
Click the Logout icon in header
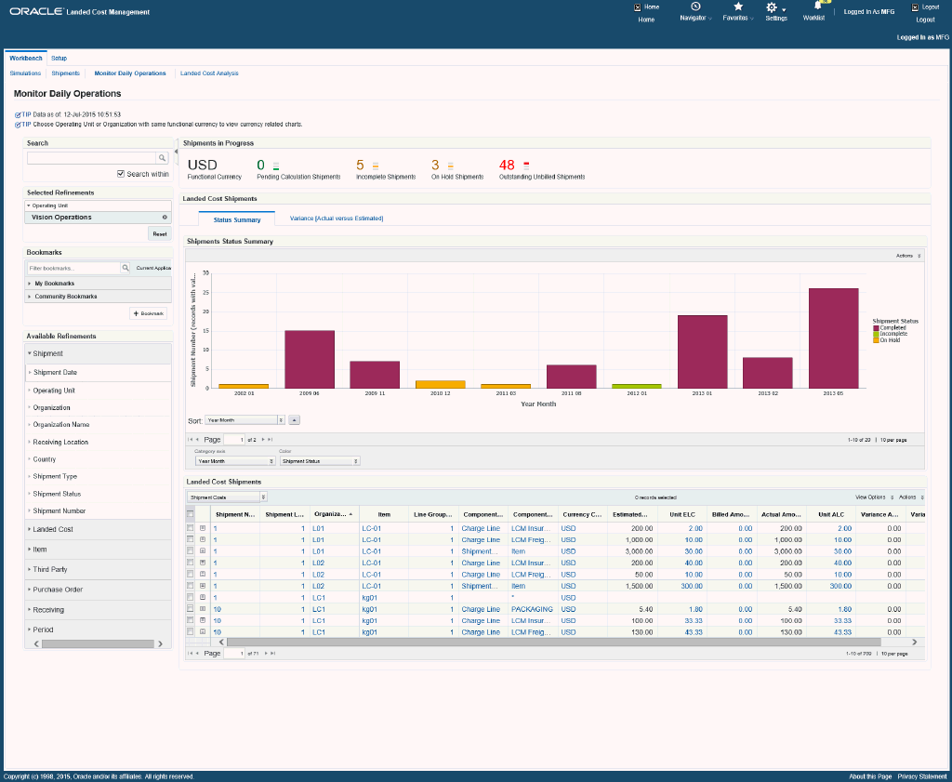pos(915,7)
